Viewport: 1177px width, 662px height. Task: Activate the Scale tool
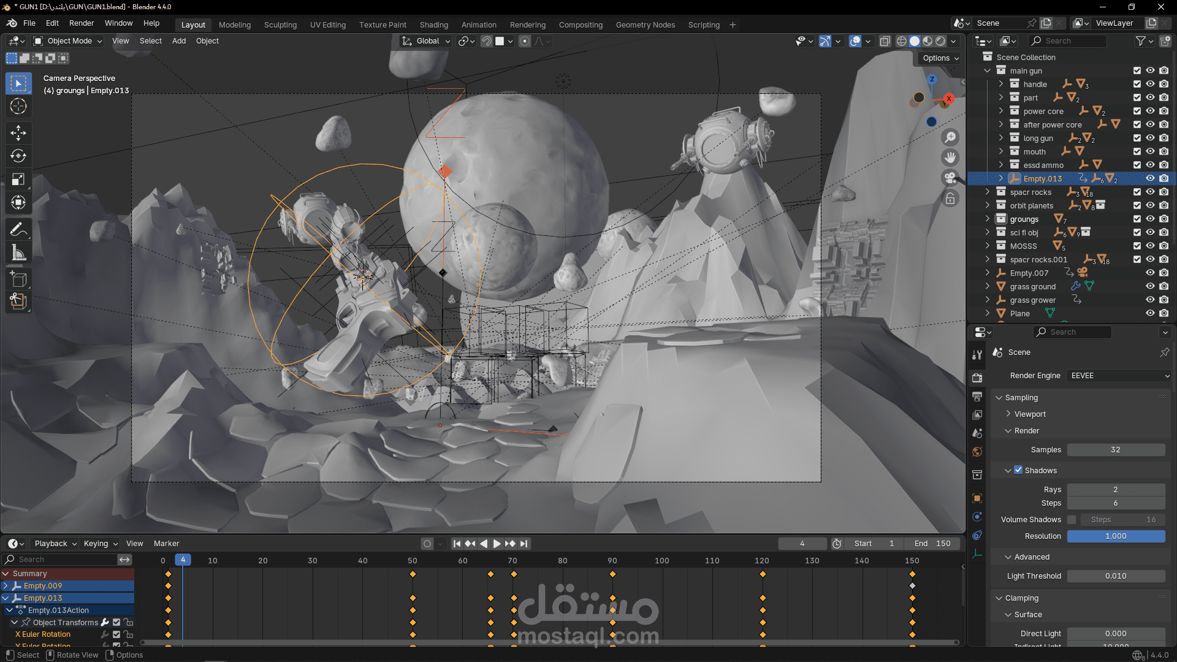(x=18, y=179)
